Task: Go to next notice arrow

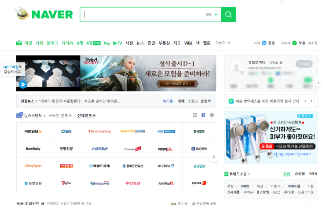Action: coord(311,101)
